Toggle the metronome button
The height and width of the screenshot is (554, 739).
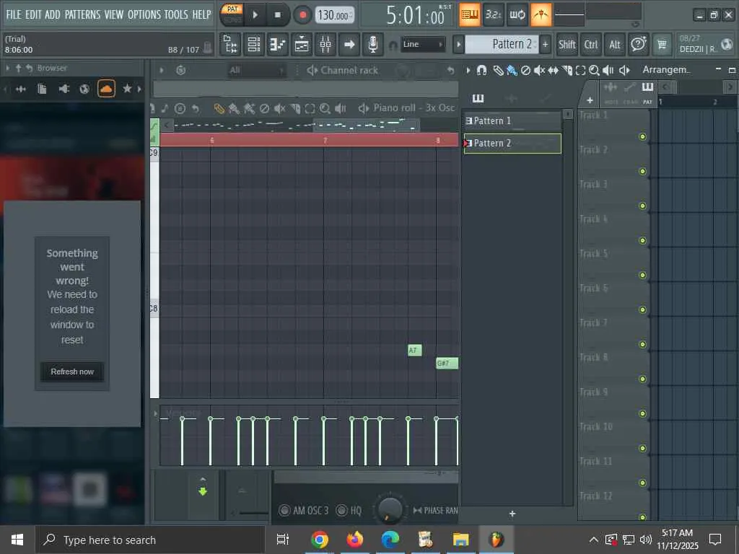point(541,14)
